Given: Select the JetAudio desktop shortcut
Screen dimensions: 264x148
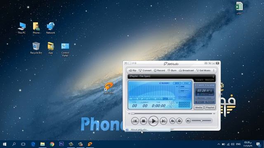Looking at the screenshot, I should [x=108, y=88].
